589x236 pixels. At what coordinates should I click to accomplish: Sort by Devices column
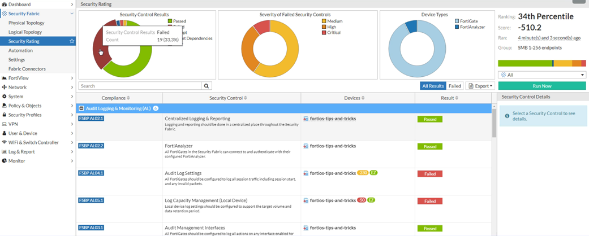pyautogui.click(x=354, y=98)
